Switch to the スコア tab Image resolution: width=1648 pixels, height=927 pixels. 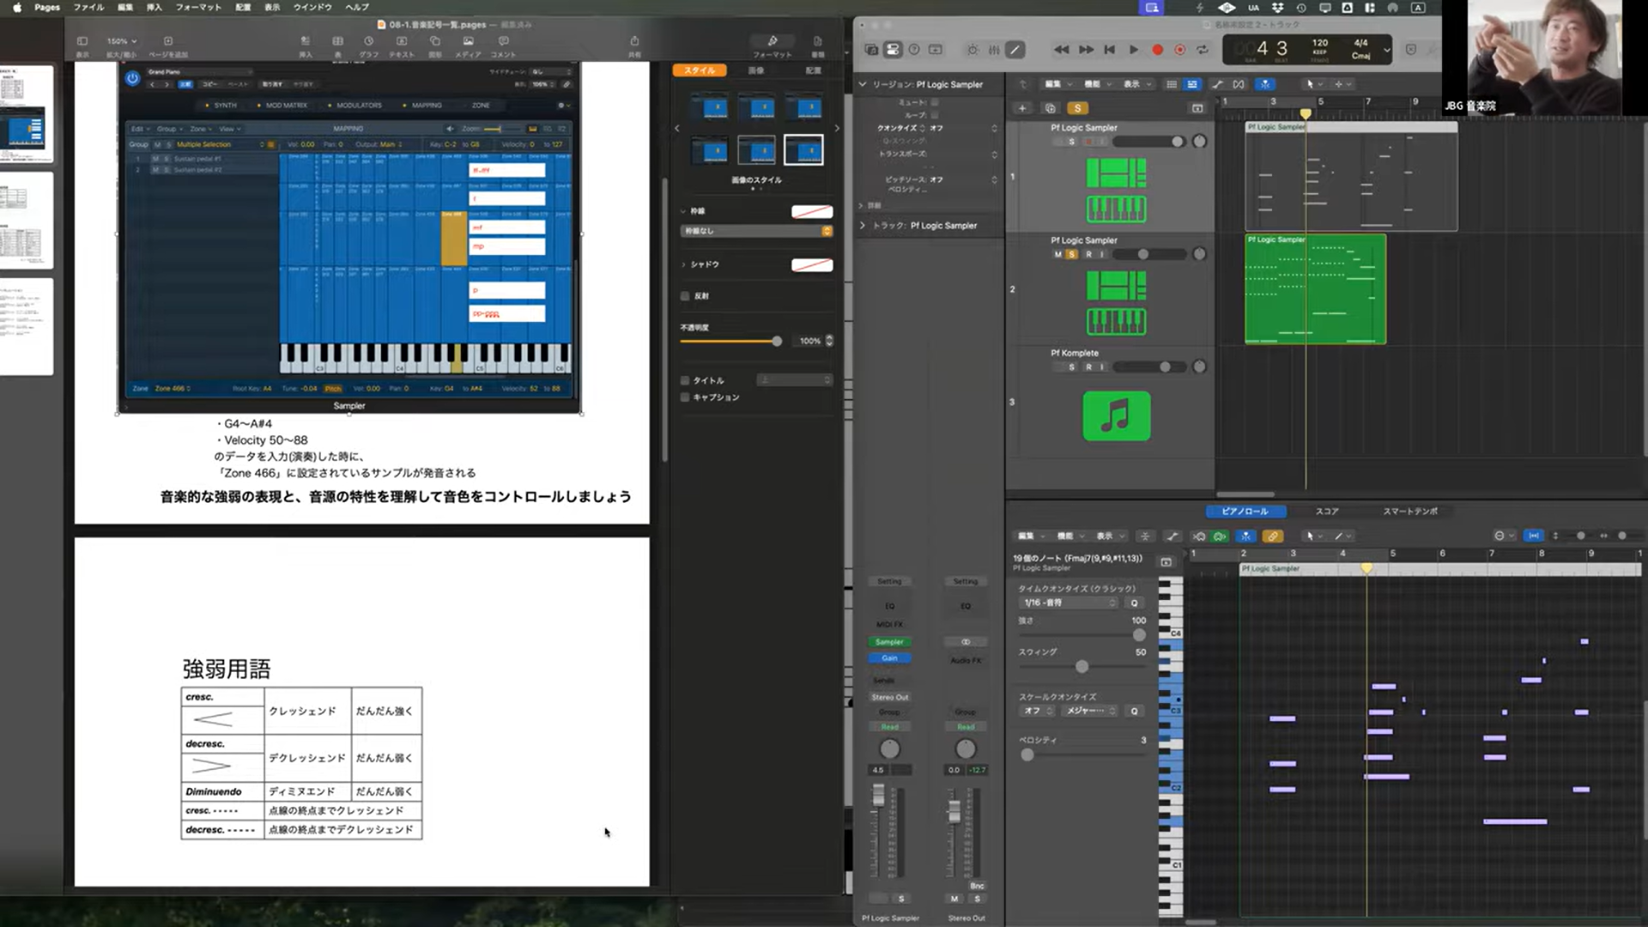pos(1327,512)
